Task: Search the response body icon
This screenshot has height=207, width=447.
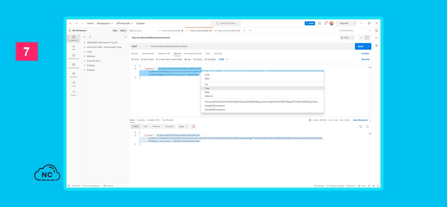Action: [367, 126]
